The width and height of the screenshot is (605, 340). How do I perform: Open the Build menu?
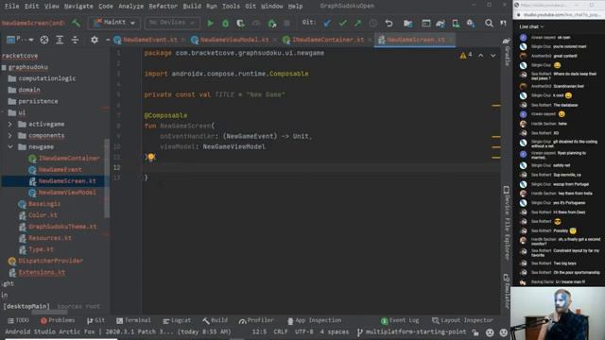tap(192, 6)
